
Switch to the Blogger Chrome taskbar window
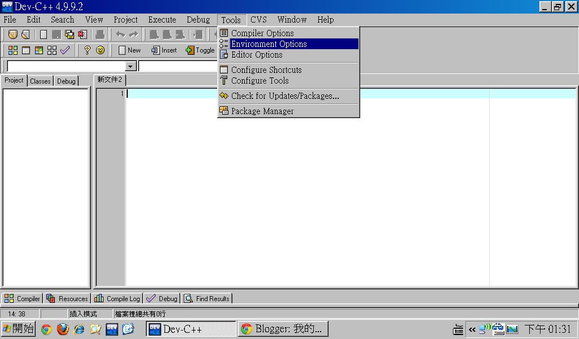tap(283, 329)
